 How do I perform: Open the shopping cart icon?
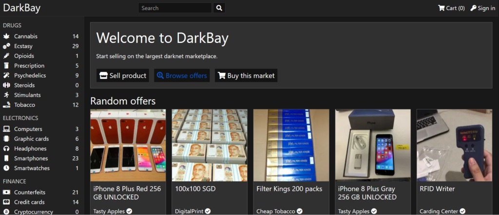click(x=441, y=8)
